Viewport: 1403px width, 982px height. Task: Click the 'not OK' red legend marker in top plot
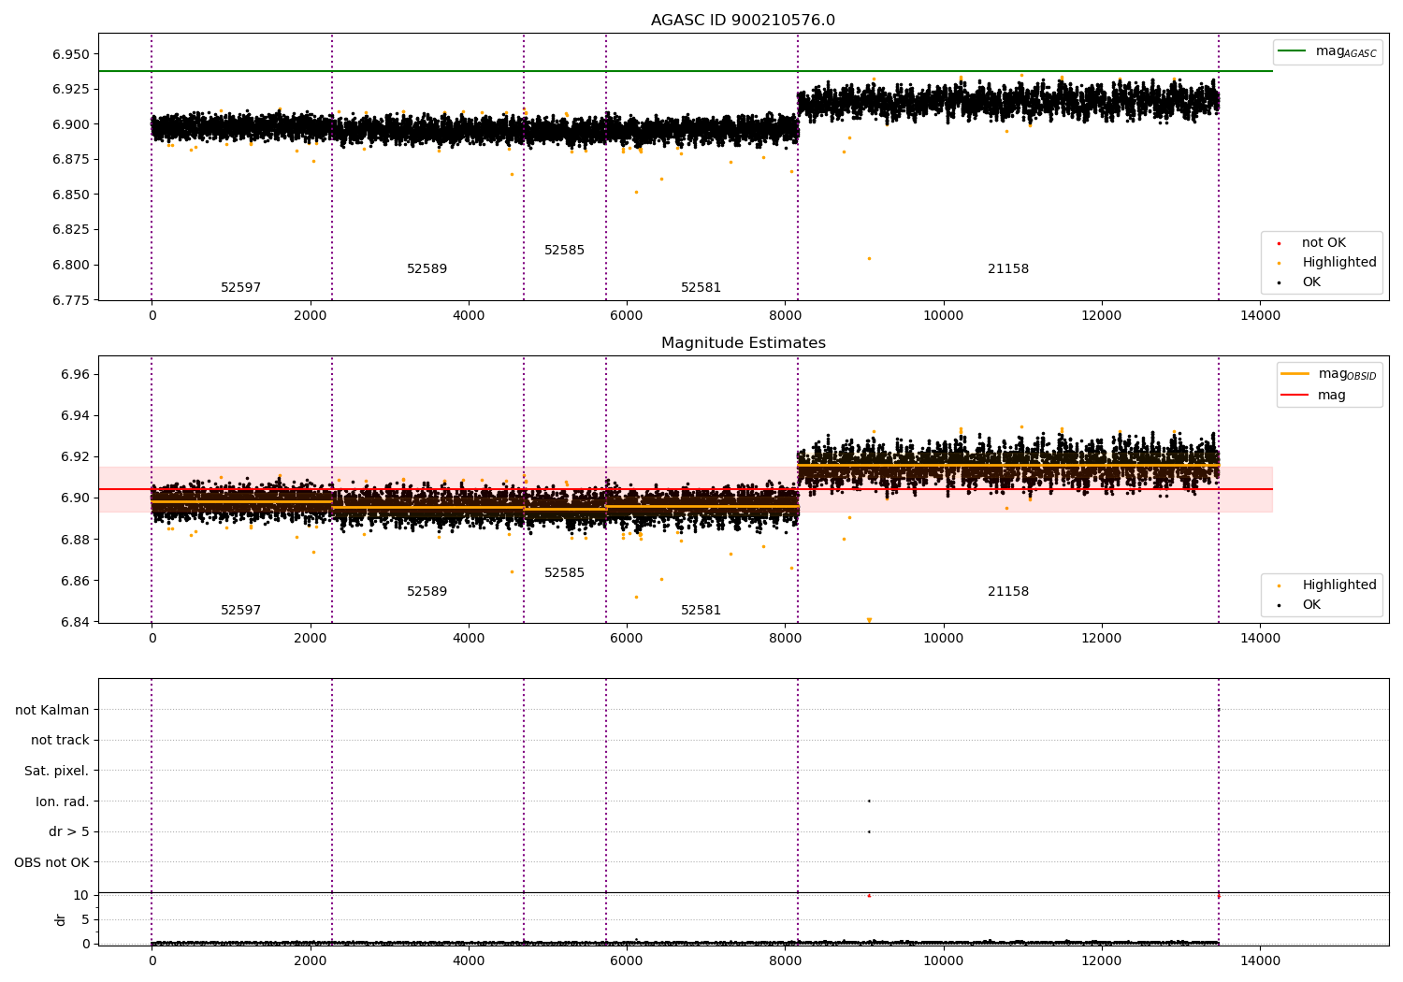(x=1279, y=243)
